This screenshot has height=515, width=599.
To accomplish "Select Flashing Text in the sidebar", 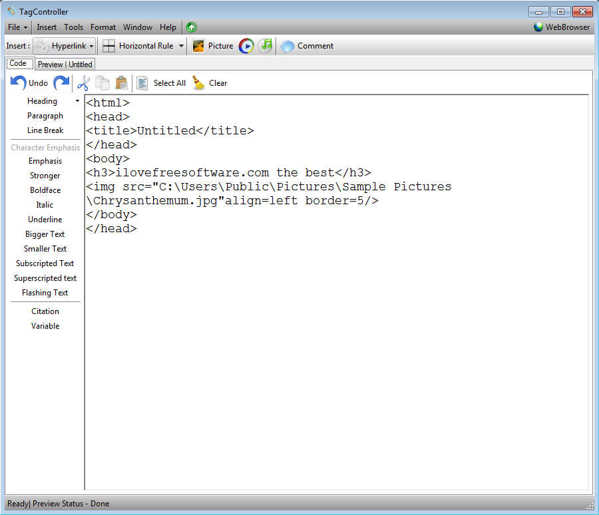I will (x=45, y=292).
